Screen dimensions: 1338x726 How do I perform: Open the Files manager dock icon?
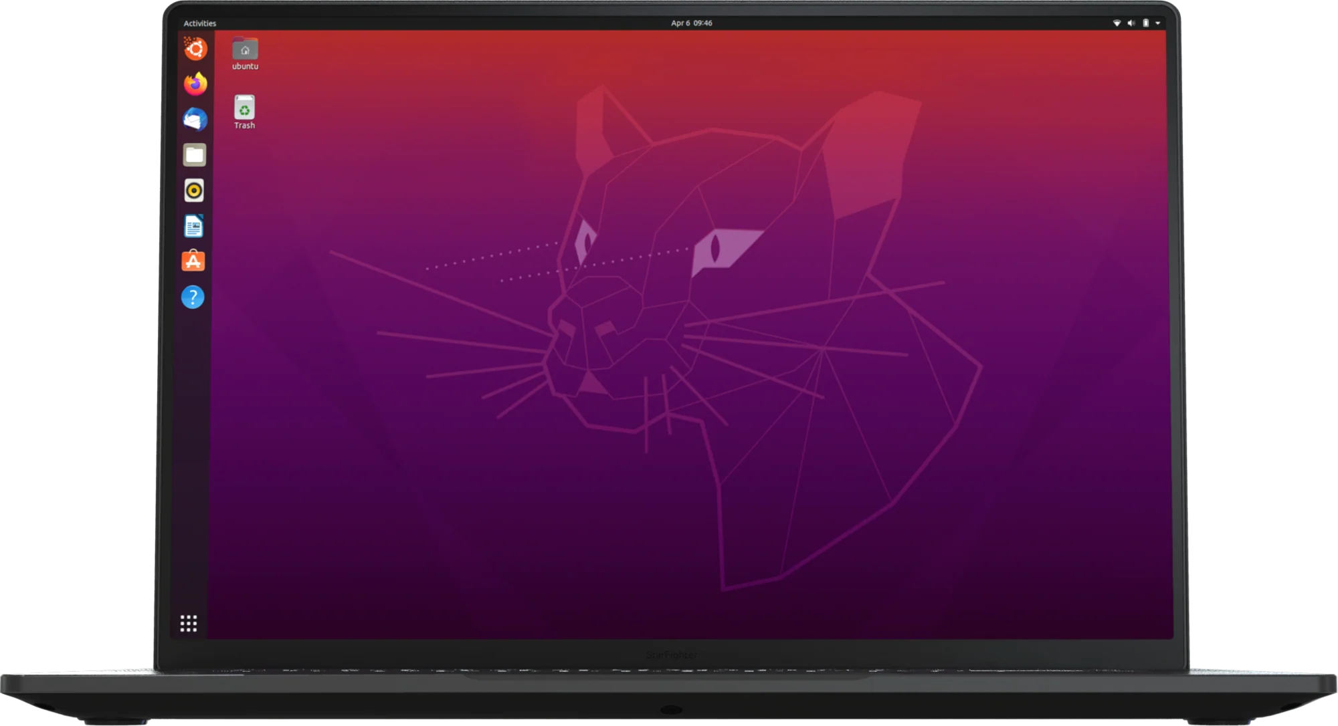[195, 155]
